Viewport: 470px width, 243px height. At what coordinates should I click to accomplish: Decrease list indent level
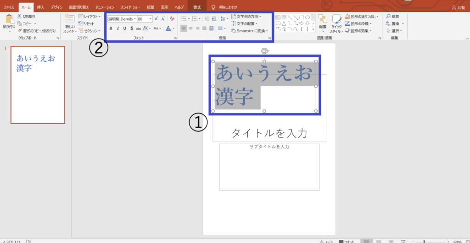(x=207, y=18)
